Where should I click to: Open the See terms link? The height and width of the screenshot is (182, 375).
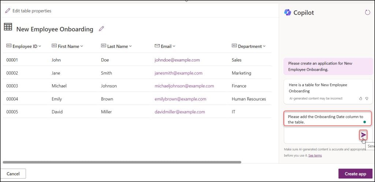pos(315,156)
